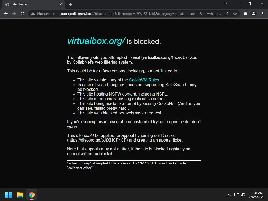Screen dimensions: 268x201
Task: Click "This site hosting NSFW content" line
Action: point(122,94)
